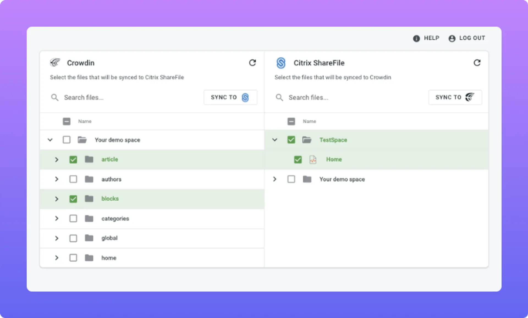Click the article folder icon
This screenshot has width=528, height=318.
(x=89, y=159)
